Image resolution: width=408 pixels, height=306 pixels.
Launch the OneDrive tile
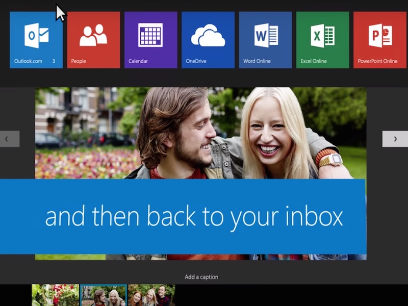208,40
